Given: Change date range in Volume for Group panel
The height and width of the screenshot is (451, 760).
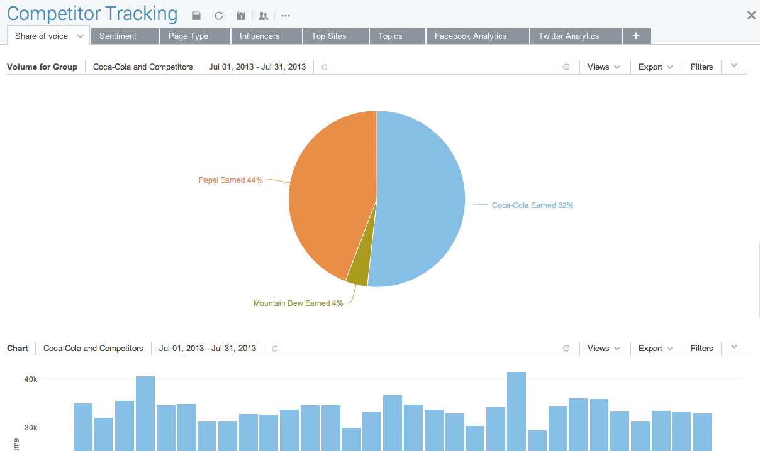Looking at the screenshot, I should [257, 67].
